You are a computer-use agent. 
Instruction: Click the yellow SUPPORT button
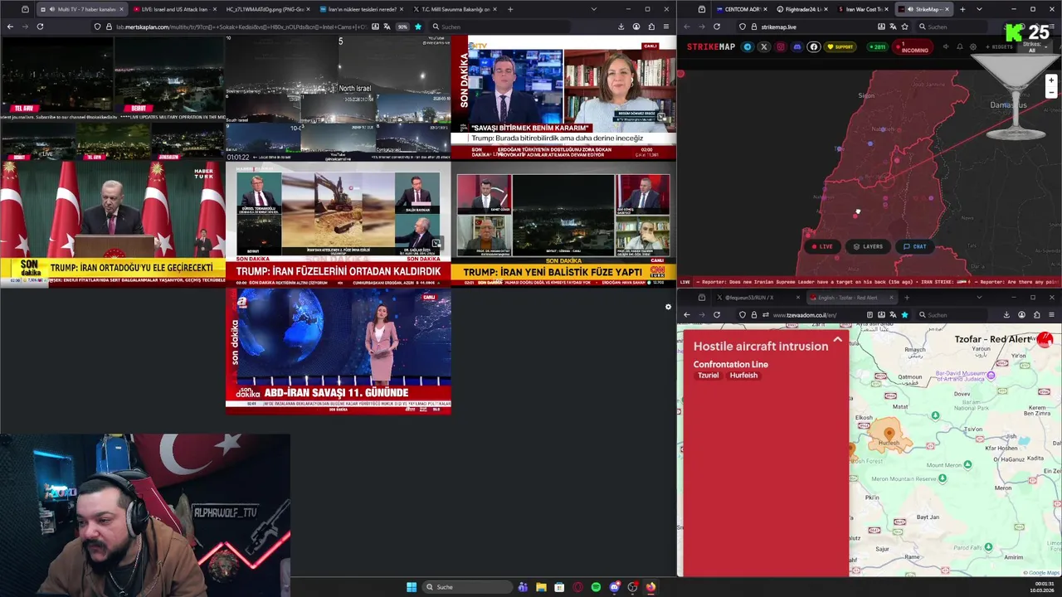coord(840,46)
